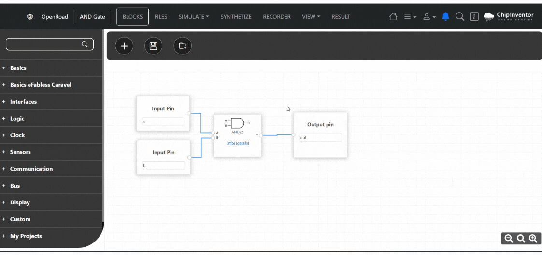Click the block search input field
542x255 pixels.
pos(50,44)
